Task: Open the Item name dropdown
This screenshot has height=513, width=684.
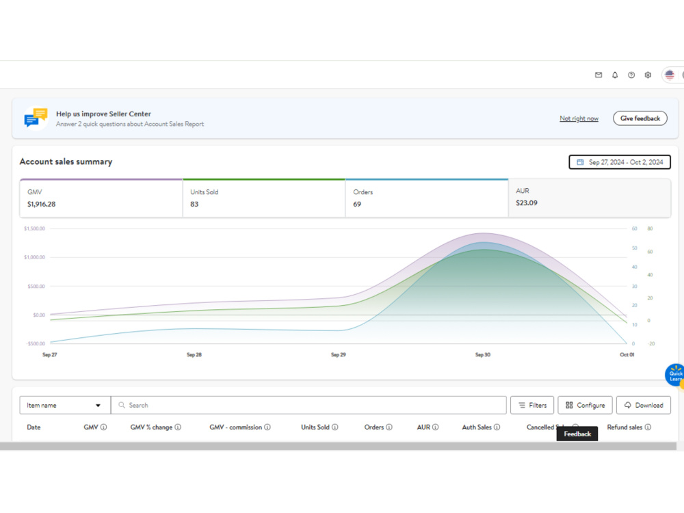Action: coord(65,405)
